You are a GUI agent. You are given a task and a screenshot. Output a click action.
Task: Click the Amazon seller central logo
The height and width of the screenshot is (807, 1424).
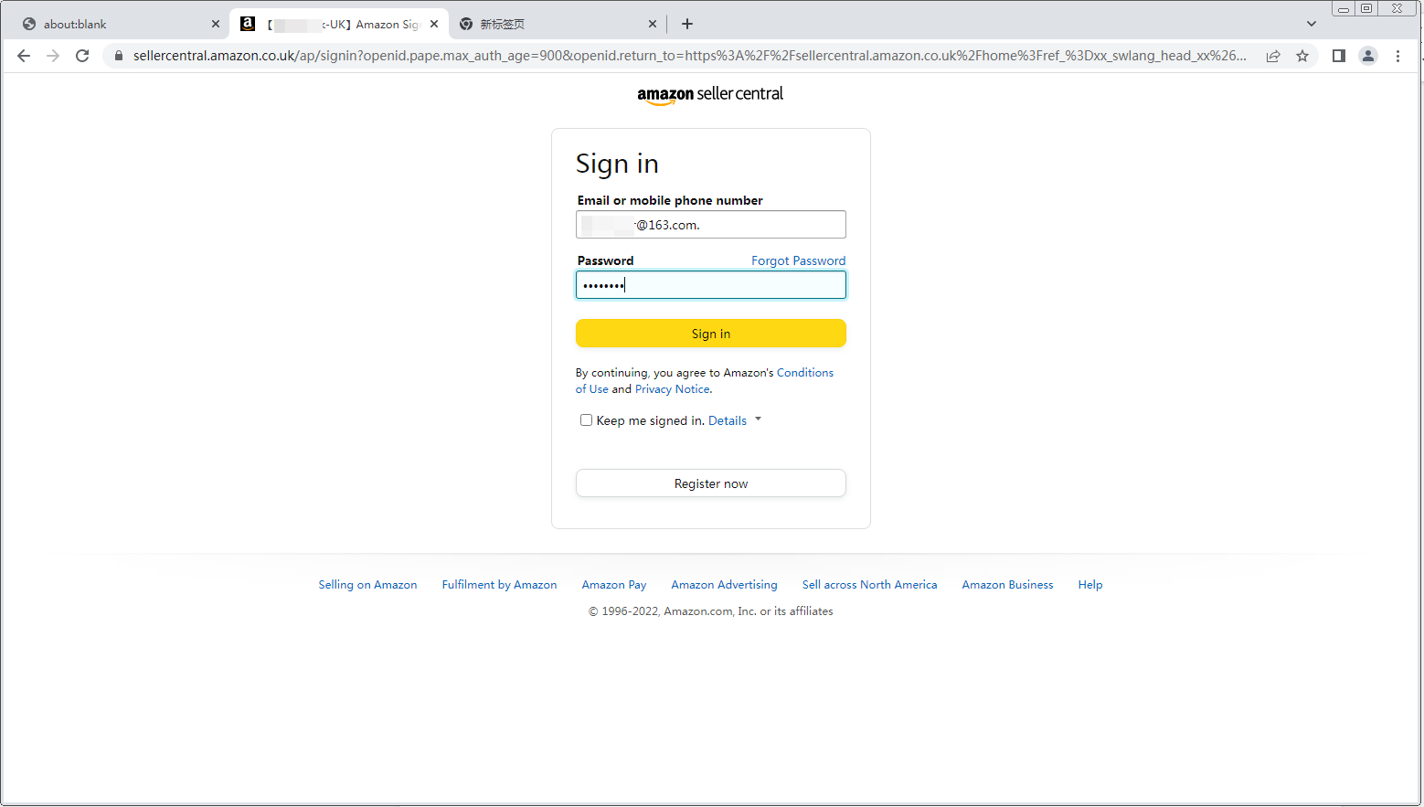click(x=710, y=94)
